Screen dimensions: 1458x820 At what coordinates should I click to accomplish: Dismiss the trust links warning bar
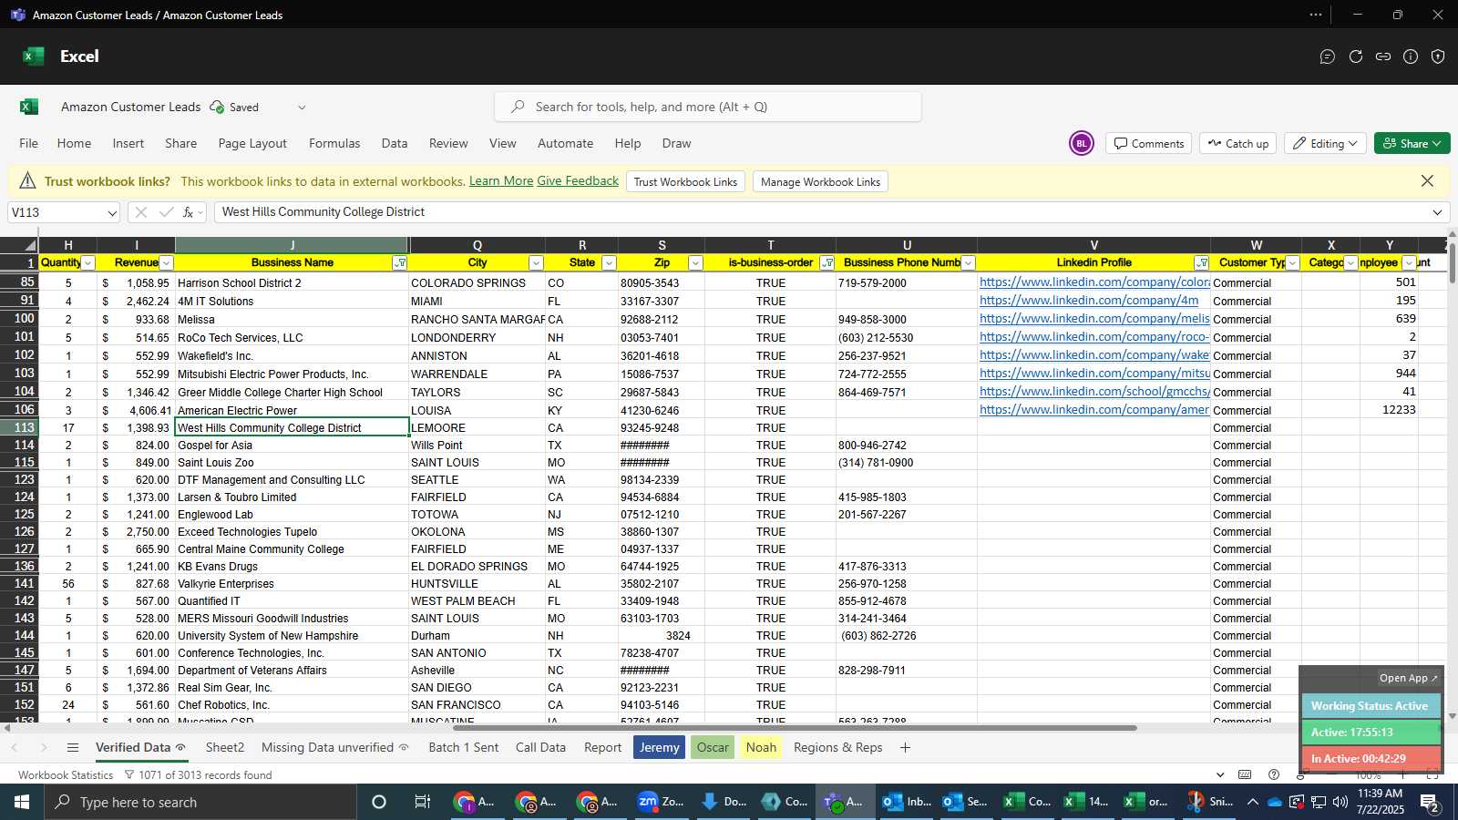[x=1427, y=181]
